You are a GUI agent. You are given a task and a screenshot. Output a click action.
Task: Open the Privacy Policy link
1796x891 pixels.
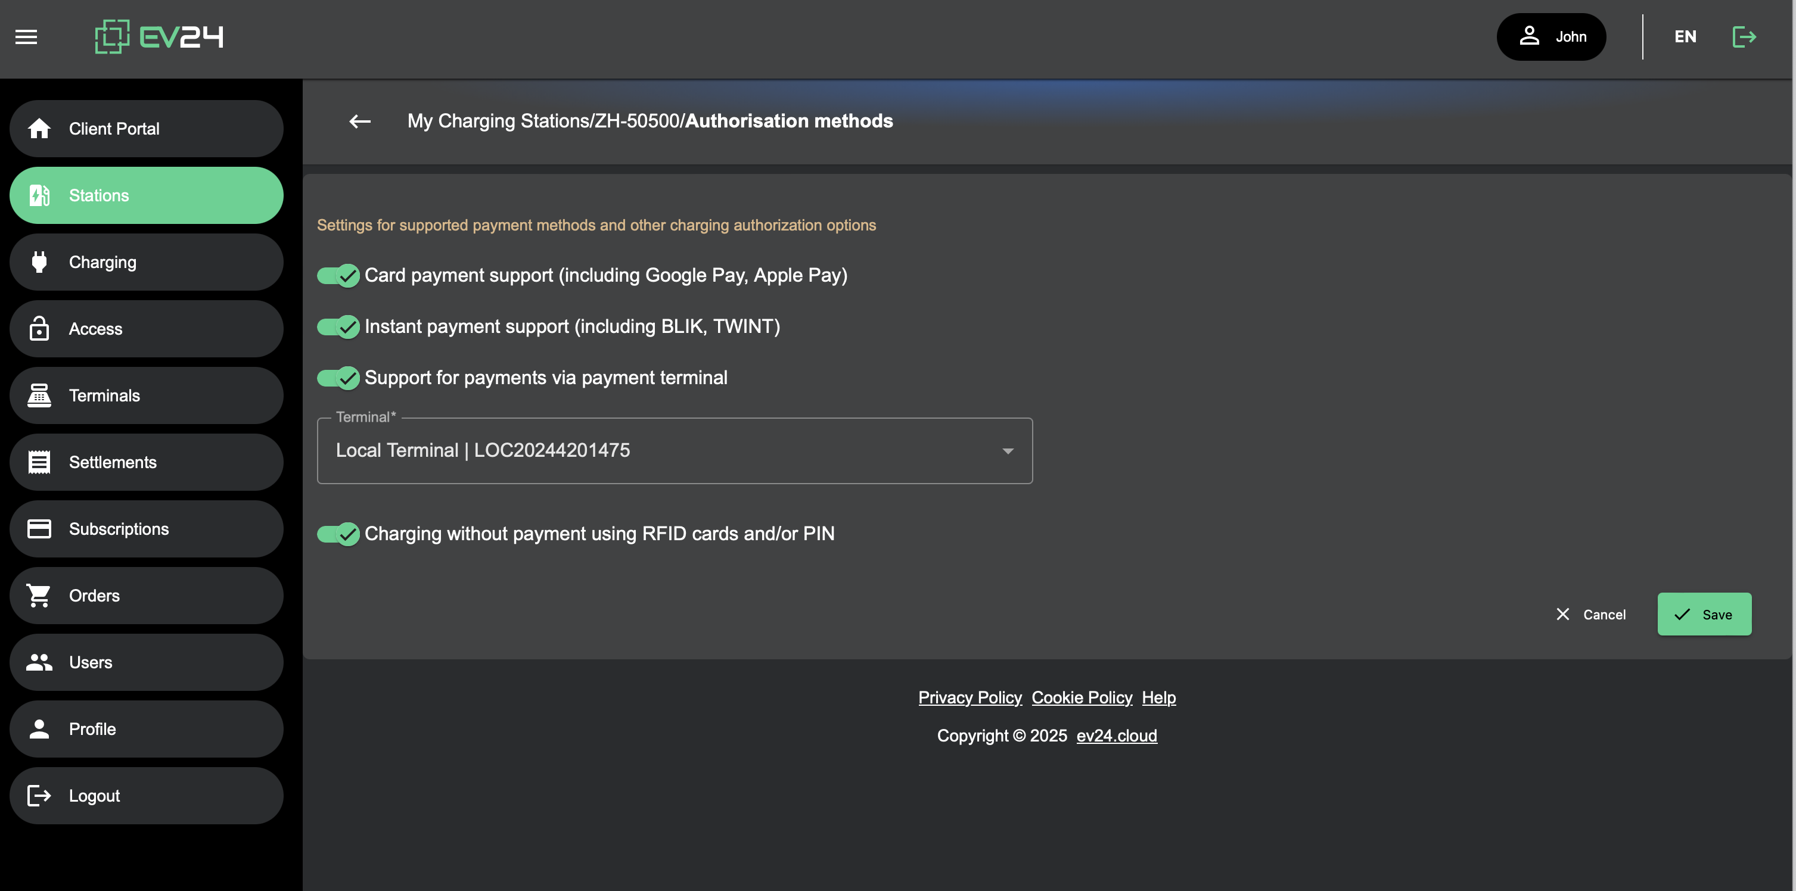[970, 697]
